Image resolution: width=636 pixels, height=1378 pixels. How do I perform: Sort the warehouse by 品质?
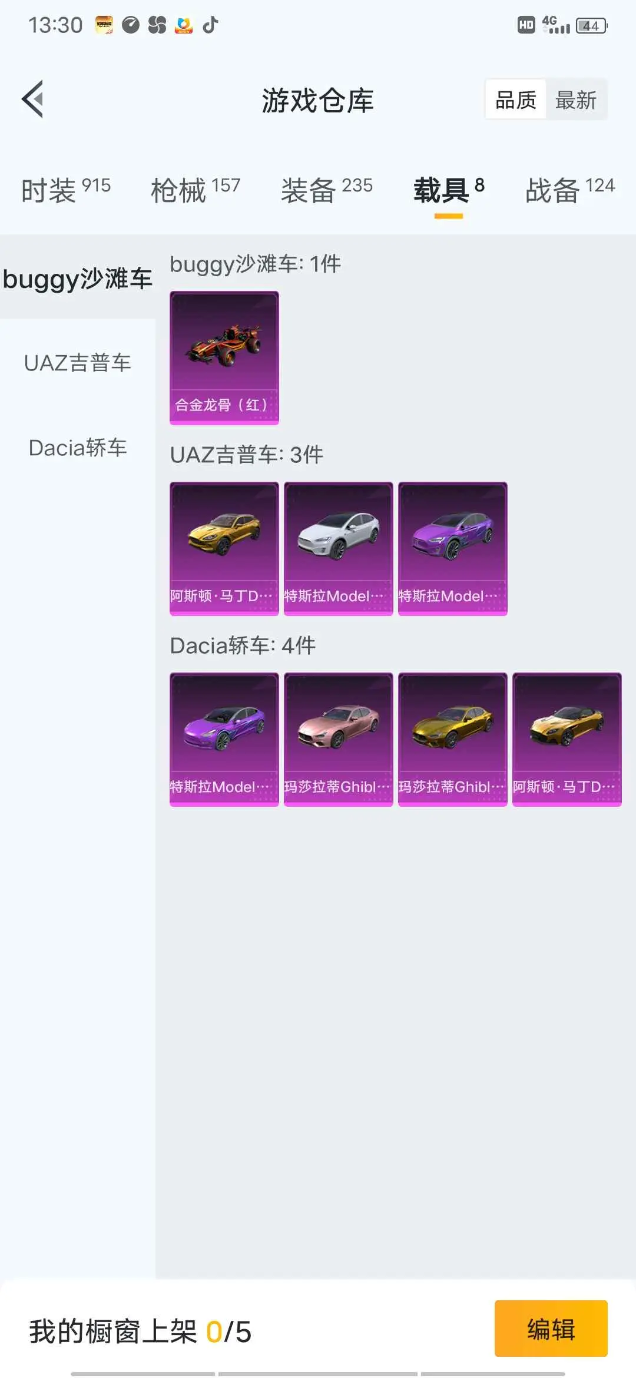point(516,100)
